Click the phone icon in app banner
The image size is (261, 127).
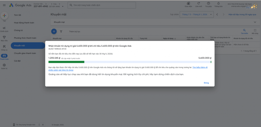(x=14, y=125)
